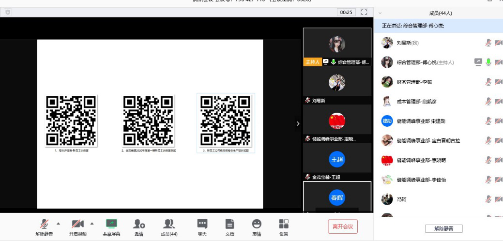Select 刘易斯 video tile
Viewport: 503px width, 241px height.
tap(337, 85)
